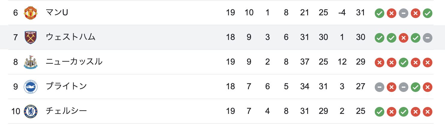Open the ウェストハム team page
The height and width of the screenshot is (125, 445).
coord(71,37)
